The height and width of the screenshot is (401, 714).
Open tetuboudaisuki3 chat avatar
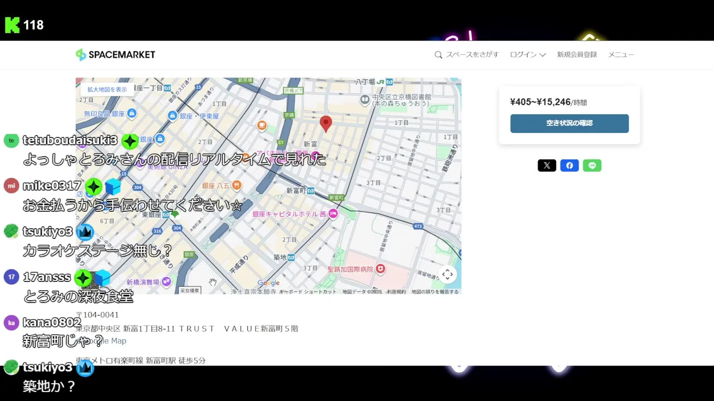coord(11,140)
